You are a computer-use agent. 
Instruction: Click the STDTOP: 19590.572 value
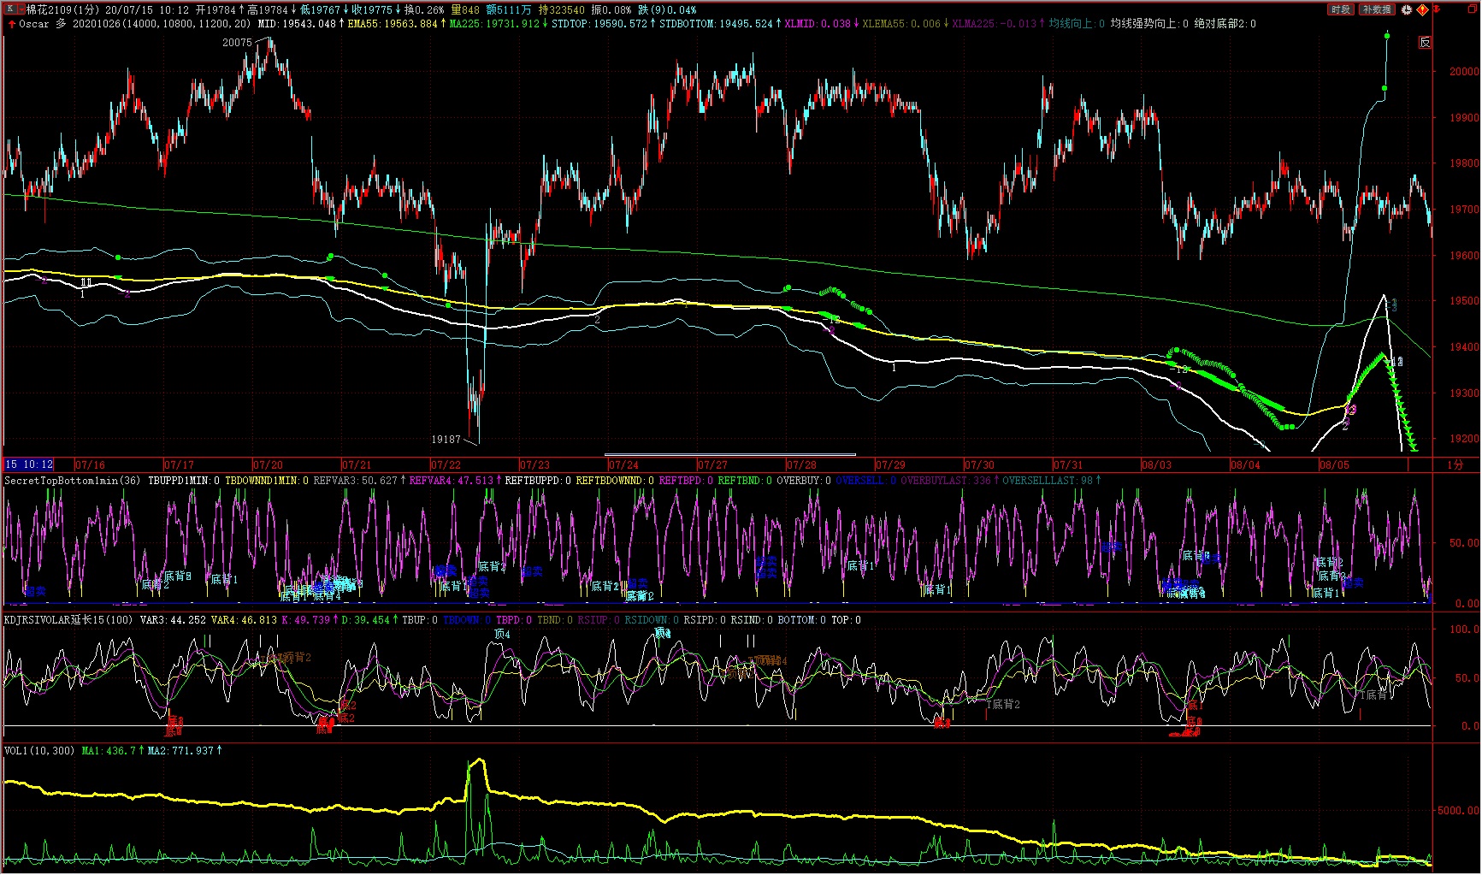point(599,24)
